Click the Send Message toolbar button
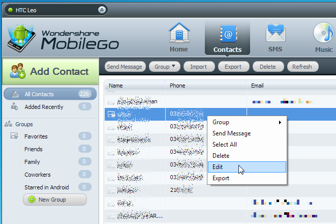 point(125,67)
